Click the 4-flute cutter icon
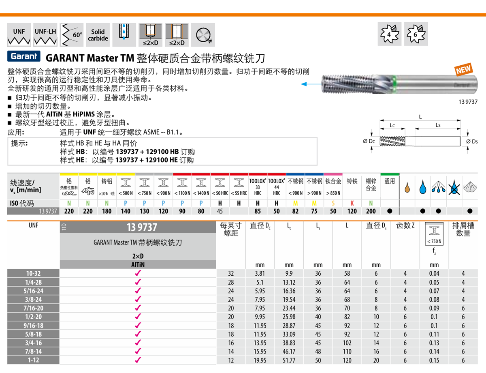Image resolution: width=486 pixels, height=373 pixels. click(389, 34)
